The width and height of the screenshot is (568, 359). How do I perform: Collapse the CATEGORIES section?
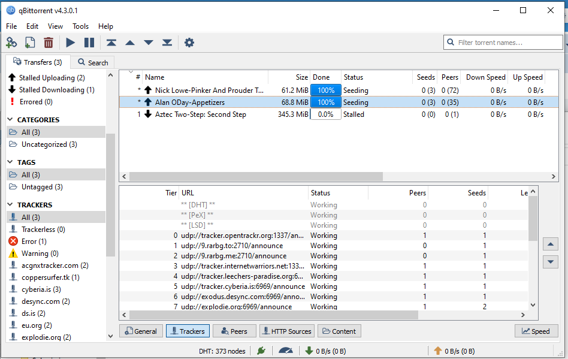pyautogui.click(x=10, y=119)
